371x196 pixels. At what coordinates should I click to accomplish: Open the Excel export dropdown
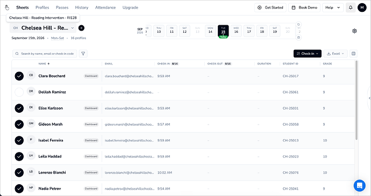pos(336,54)
